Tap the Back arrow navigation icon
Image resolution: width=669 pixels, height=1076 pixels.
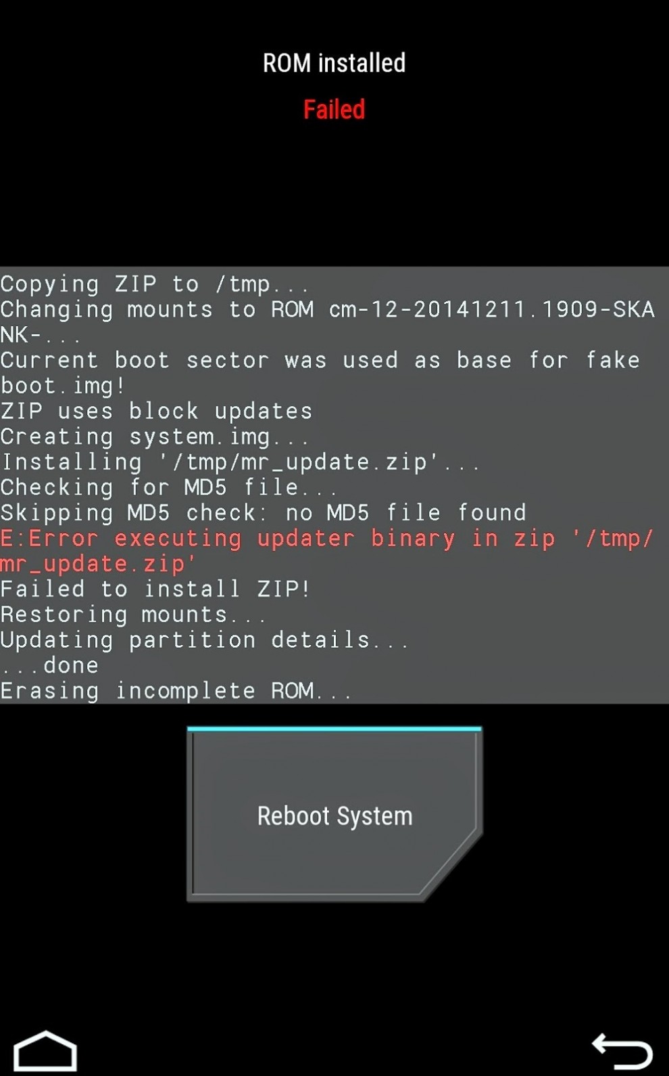[x=622, y=1051]
